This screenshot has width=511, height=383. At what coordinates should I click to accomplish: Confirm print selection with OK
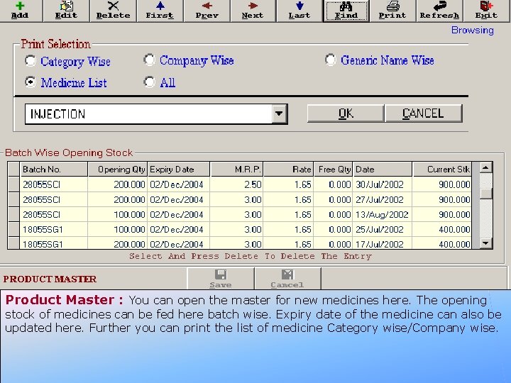click(x=346, y=113)
